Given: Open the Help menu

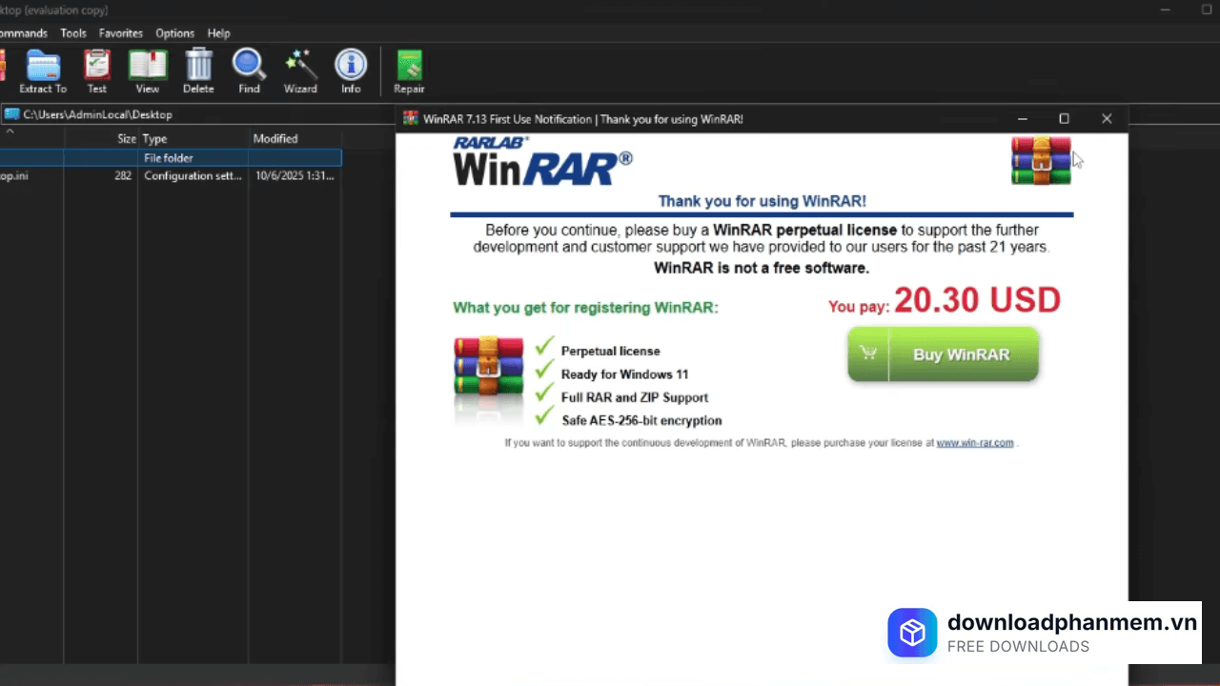Looking at the screenshot, I should click(218, 33).
